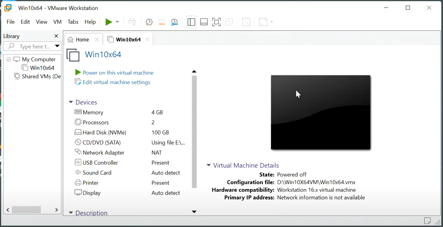Click the Memory chip icon

78,112
